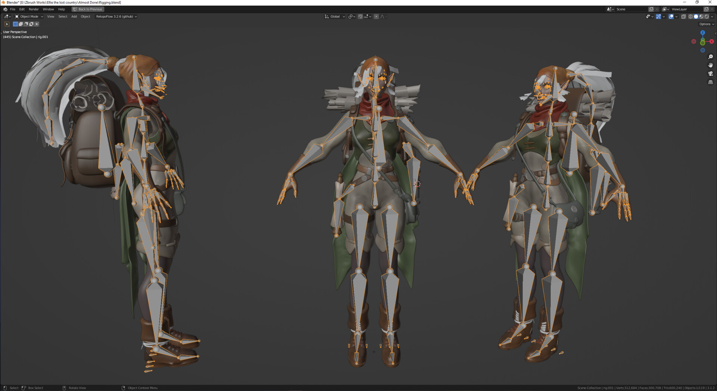
Task: Toggle X-ray display mode
Action: pyautogui.click(x=683, y=16)
